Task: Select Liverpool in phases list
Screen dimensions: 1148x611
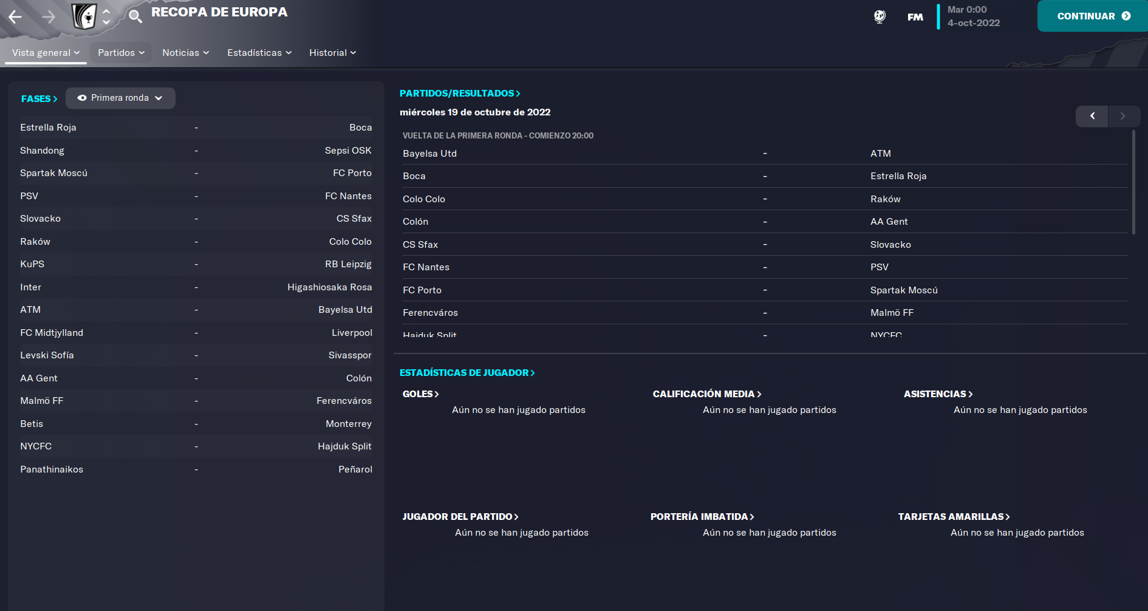Action: click(352, 333)
